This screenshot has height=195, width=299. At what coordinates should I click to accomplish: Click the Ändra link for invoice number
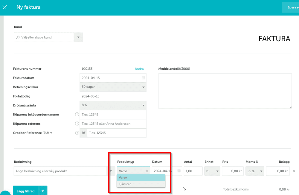139,69
